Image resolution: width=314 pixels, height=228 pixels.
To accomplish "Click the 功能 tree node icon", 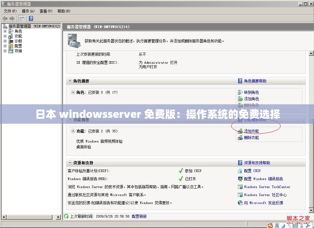I will click(11, 36).
